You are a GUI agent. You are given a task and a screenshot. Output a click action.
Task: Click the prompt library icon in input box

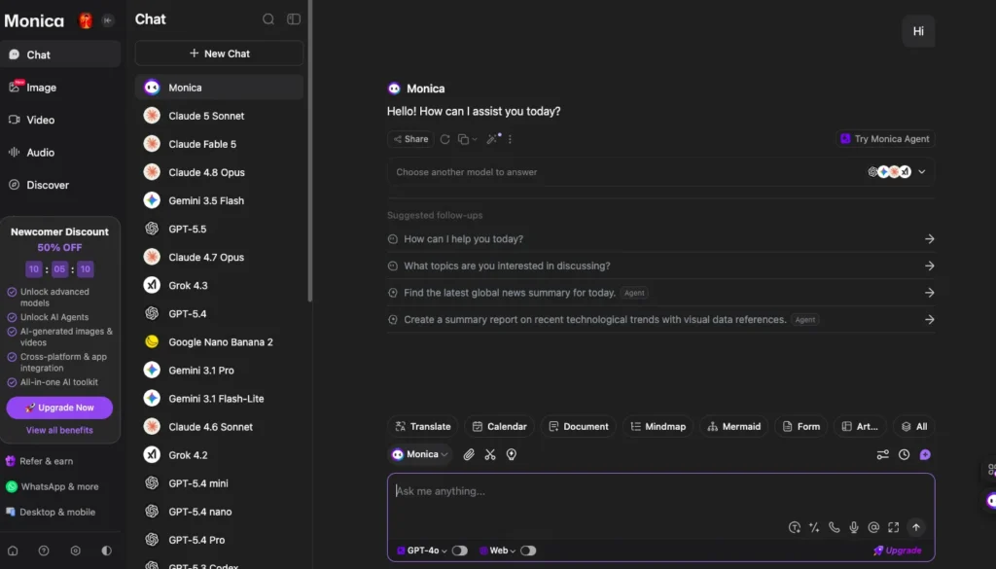pyautogui.click(x=794, y=527)
